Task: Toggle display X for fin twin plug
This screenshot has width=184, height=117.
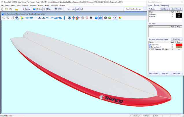Action: pyautogui.click(x=172, y=14)
